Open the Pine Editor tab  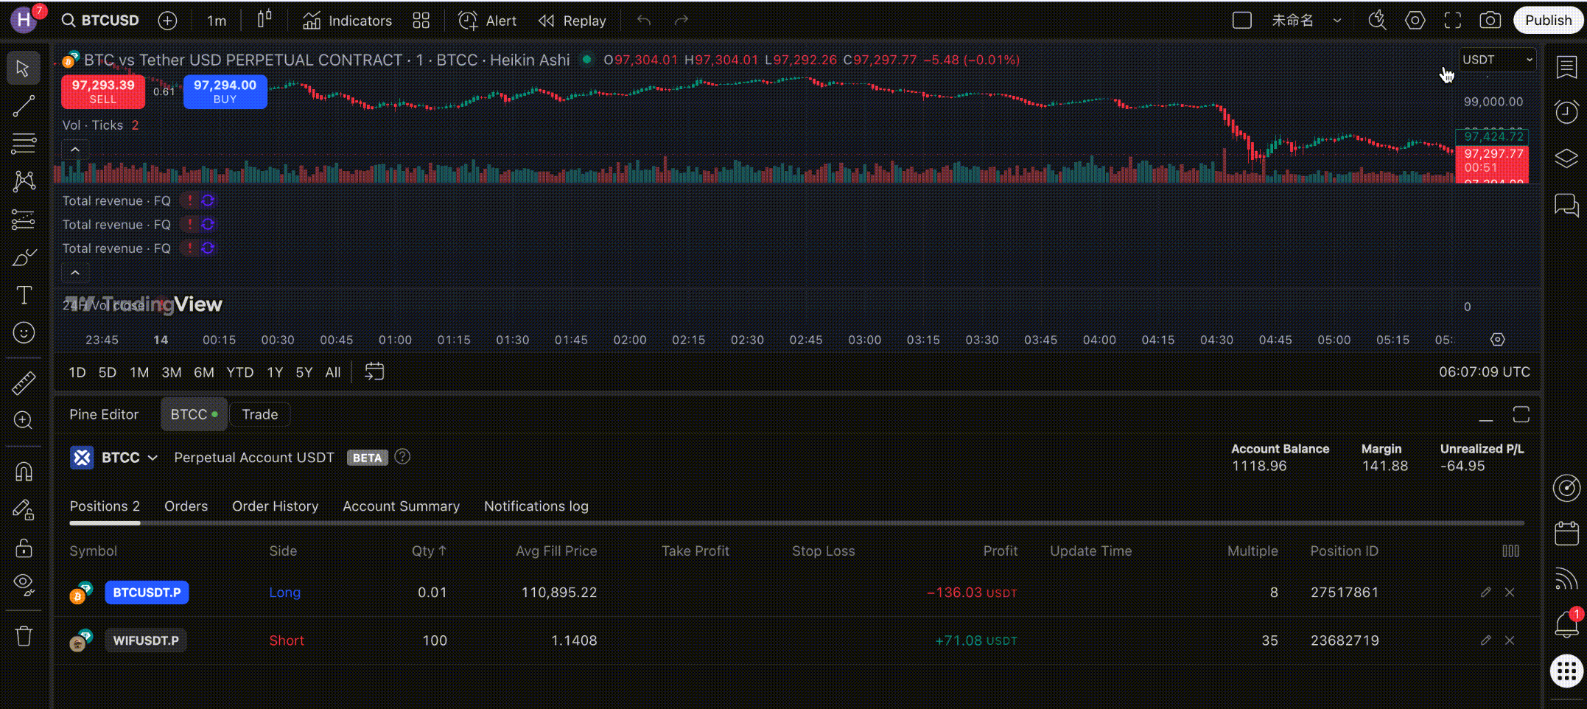[104, 414]
